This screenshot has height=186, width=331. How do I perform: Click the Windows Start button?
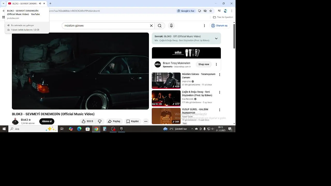coord(4,129)
